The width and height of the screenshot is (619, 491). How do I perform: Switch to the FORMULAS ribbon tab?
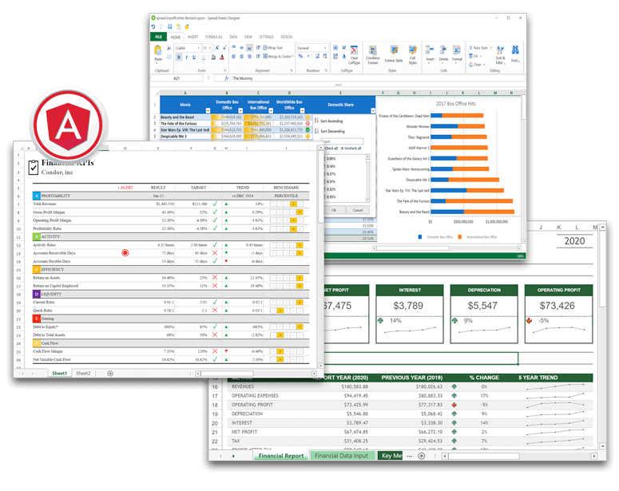[x=213, y=37]
